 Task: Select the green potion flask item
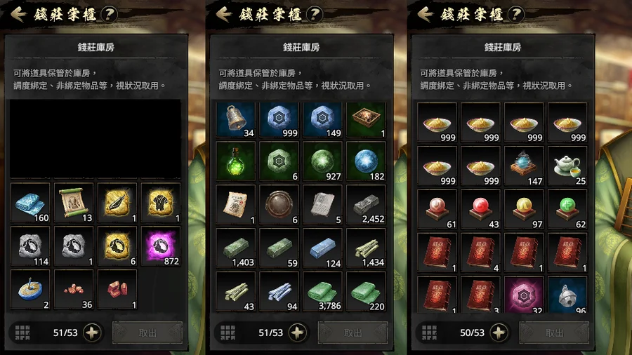point(236,161)
